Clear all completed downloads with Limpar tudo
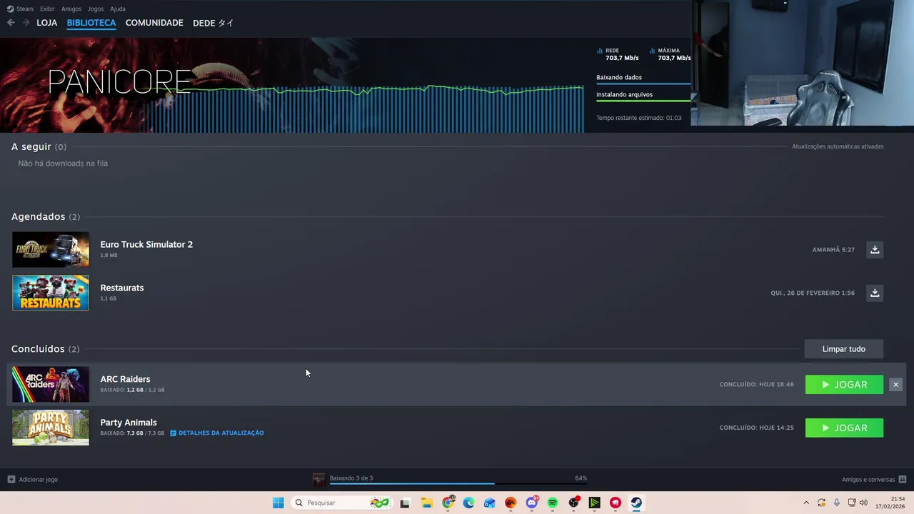The width and height of the screenshot is (914, 514). pyautogui.click(x=844, y=349)
